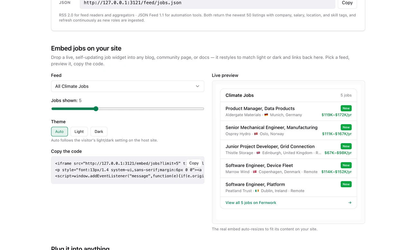This screenshot has width=416, height=250.
Task: Select the Light theme option
Action: click(79, 132)
